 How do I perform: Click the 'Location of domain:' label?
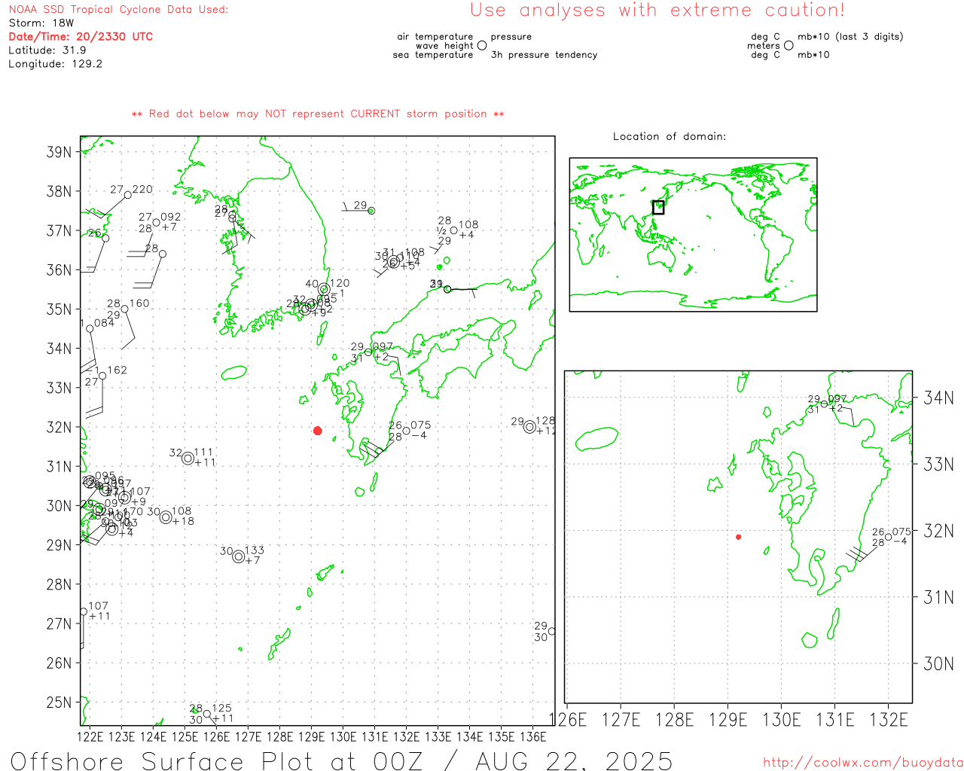point(670,136)
